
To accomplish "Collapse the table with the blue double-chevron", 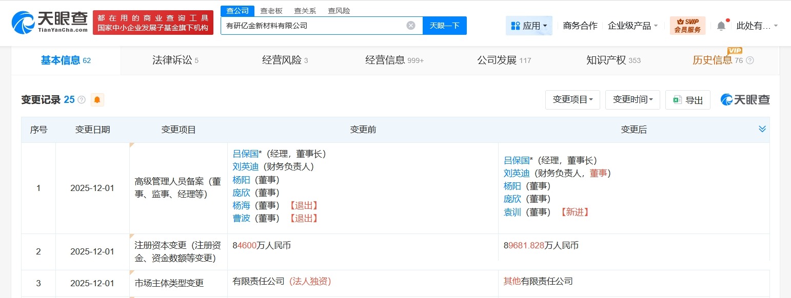I will coord(763,129).
